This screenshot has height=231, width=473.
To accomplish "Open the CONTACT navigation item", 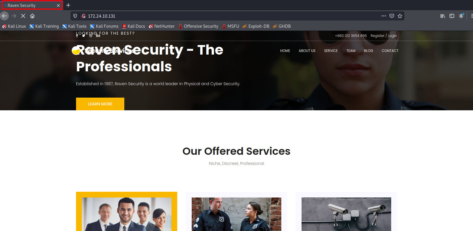I will (390, 51).
